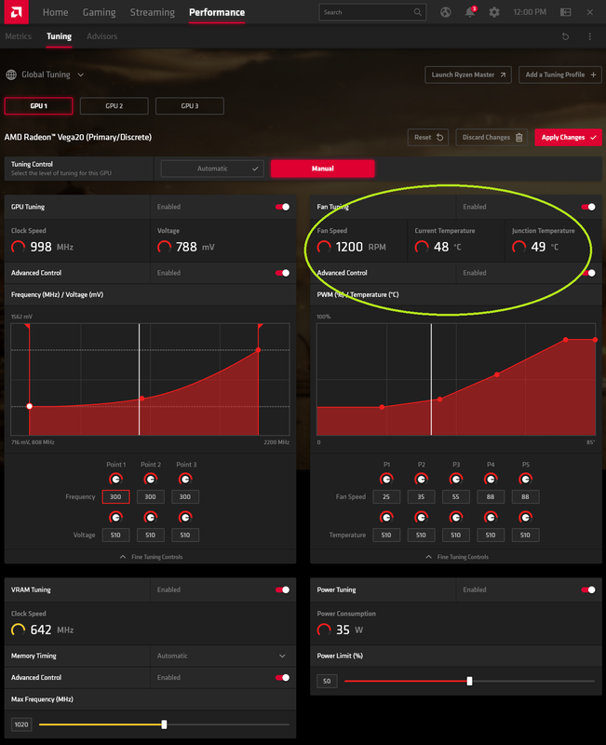606x745 pixels.
Task: Click P3 Fan Speed value field 55
Action: click(x=456, y=496)
